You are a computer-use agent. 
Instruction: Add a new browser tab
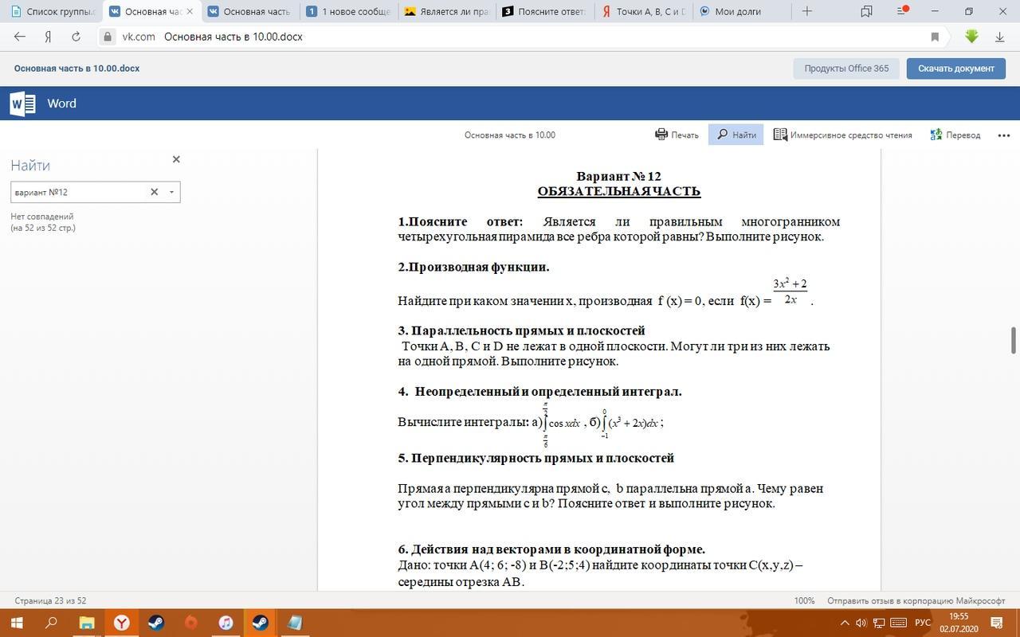coord(806,11)
